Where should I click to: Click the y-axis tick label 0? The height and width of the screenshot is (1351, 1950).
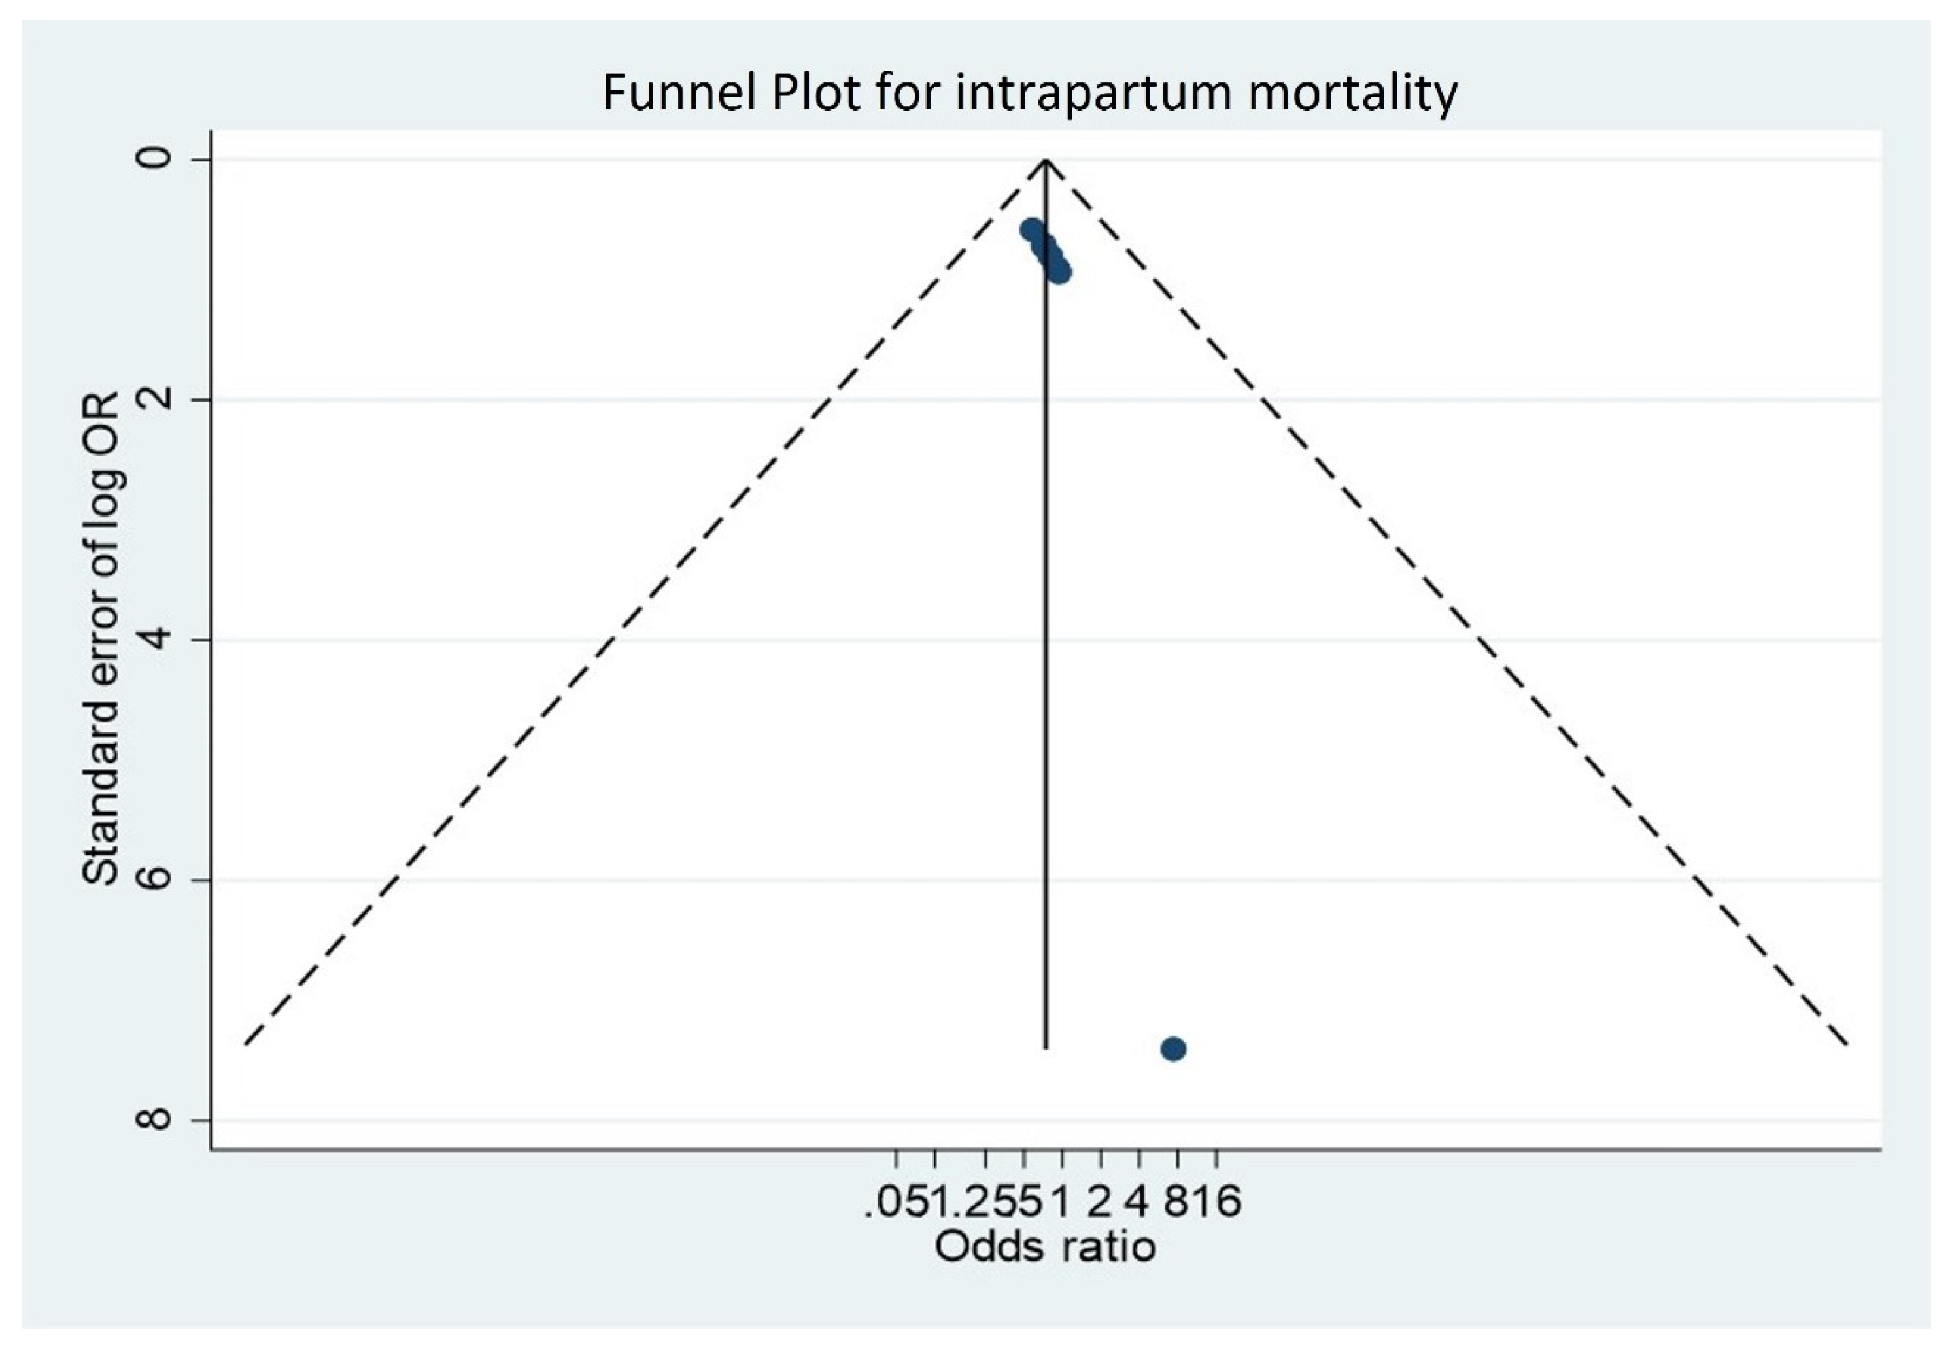pyautogui.click(x=155, y=158)
